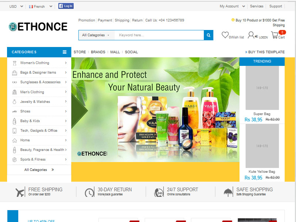Click the LOGIN label
Screen dimensions: 296x222
click(263, 37)
